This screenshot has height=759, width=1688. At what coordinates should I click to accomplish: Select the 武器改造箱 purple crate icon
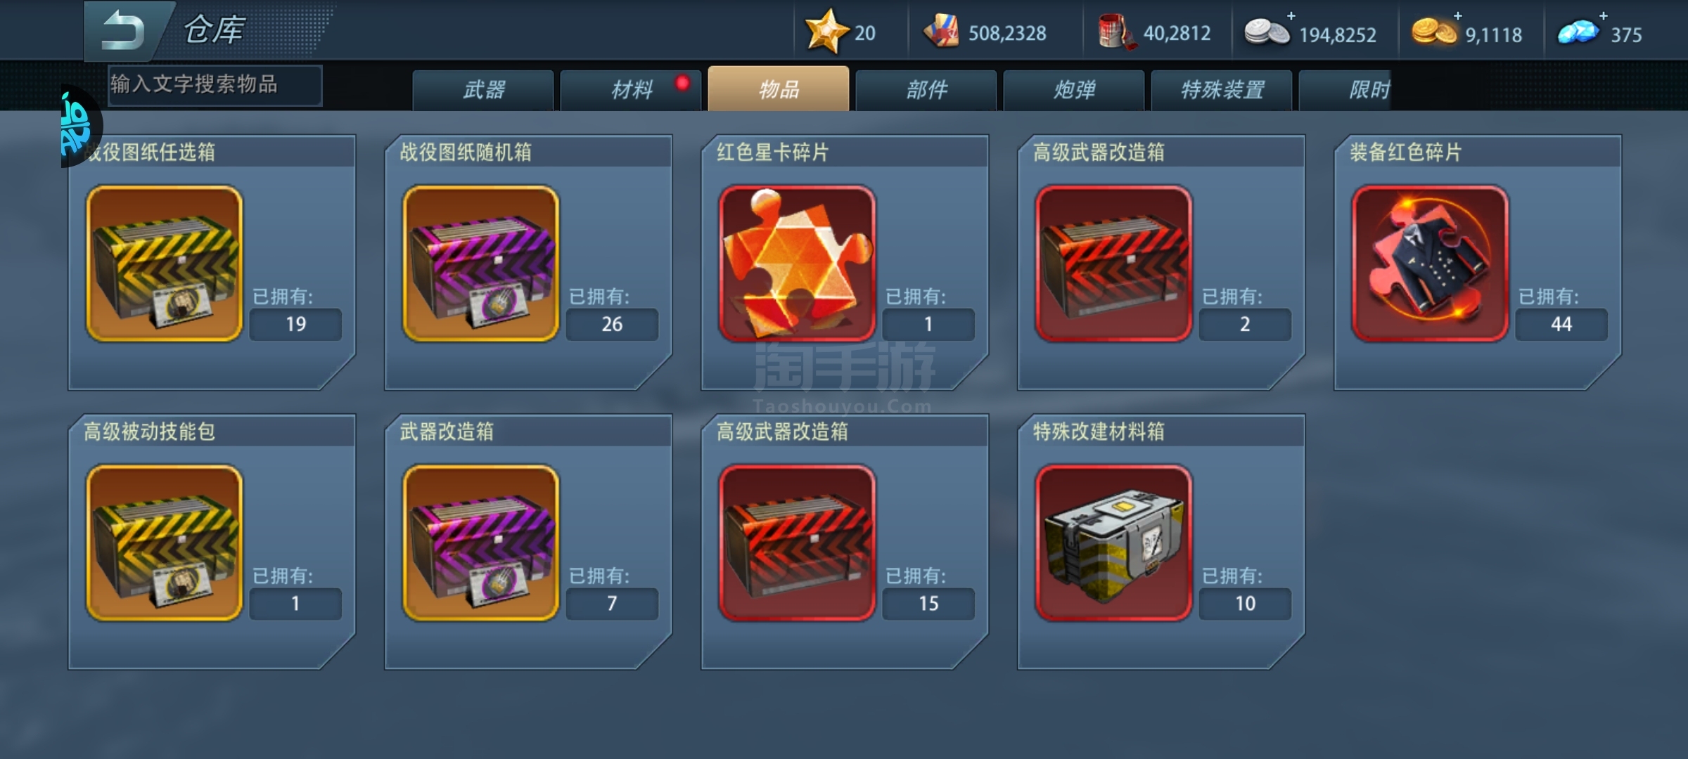point(481,543)
